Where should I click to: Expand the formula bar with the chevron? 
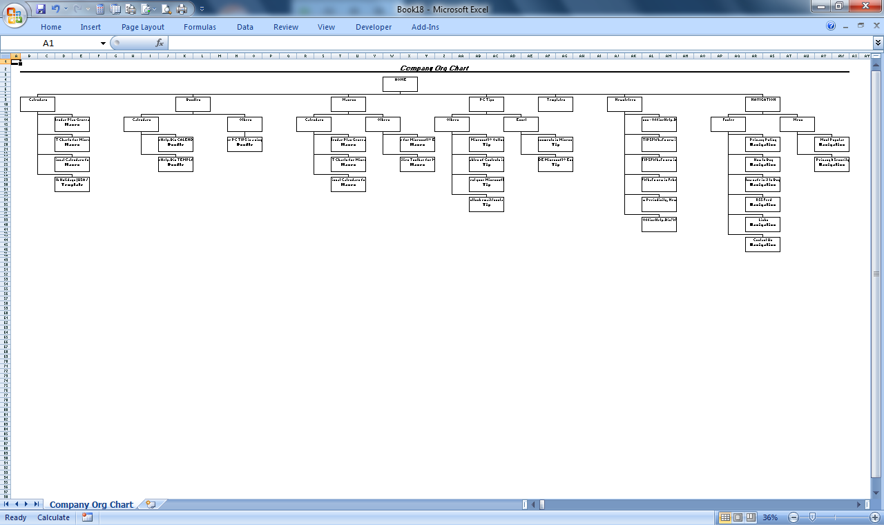tap(878, 43)
